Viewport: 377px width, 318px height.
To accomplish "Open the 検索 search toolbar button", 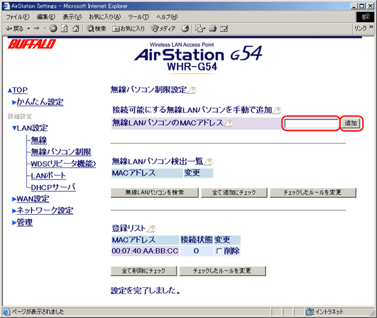I will pyautogui.click(x=96, y=29).
